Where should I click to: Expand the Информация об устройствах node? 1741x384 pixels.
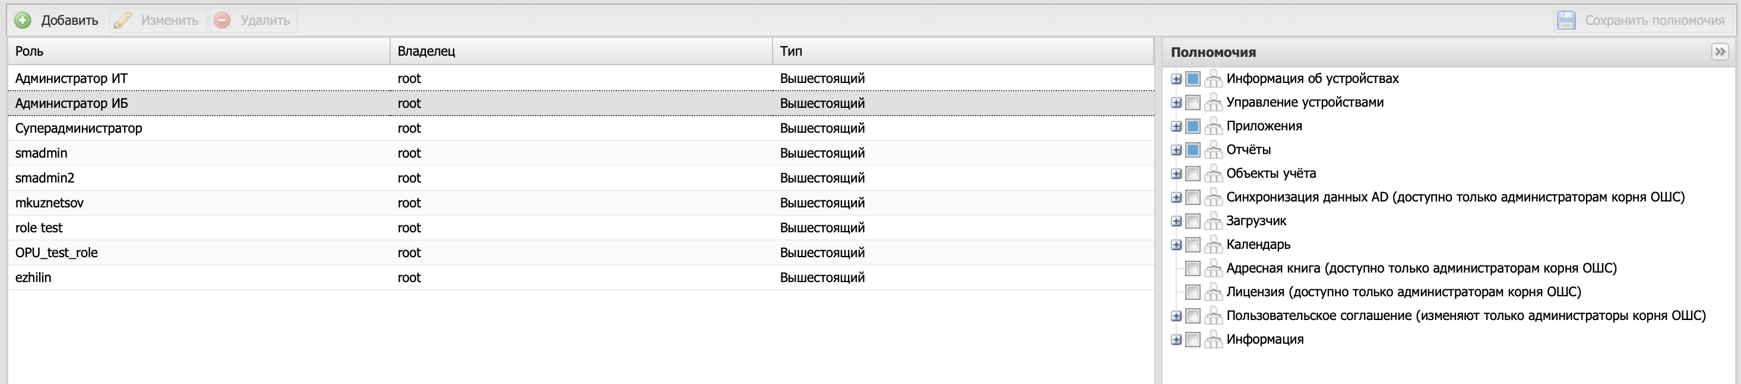click(1176, 79)
